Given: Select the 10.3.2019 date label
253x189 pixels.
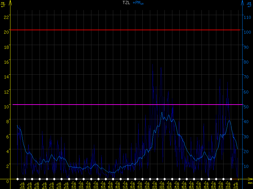Looking at the screenshot, I should [x=73, y=185].
